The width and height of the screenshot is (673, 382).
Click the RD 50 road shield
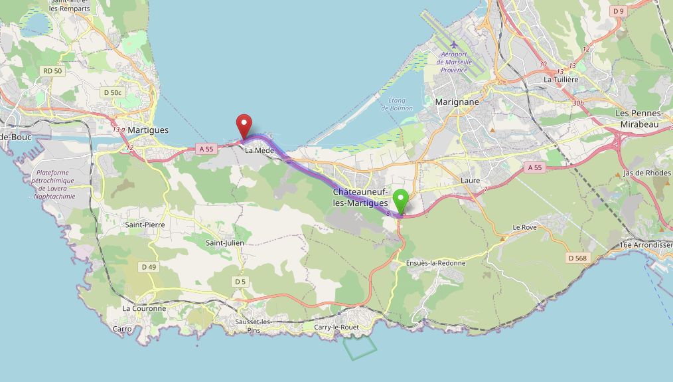pos(53,71)
